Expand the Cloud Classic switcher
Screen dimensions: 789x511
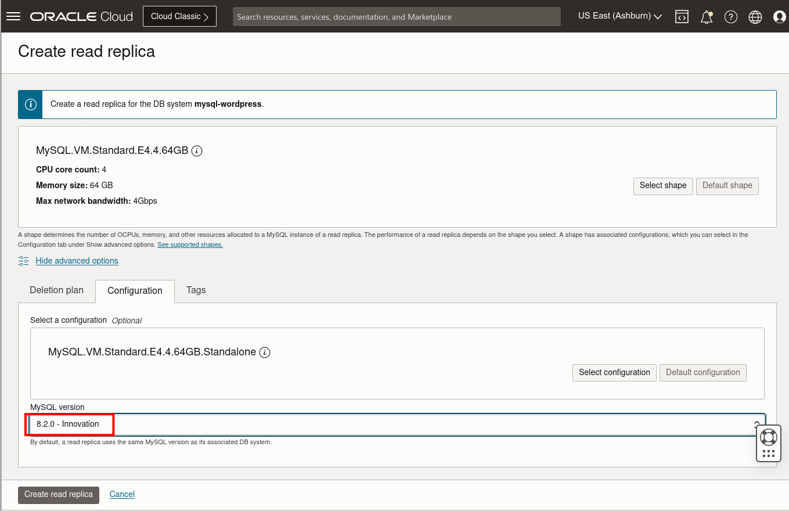179,16
